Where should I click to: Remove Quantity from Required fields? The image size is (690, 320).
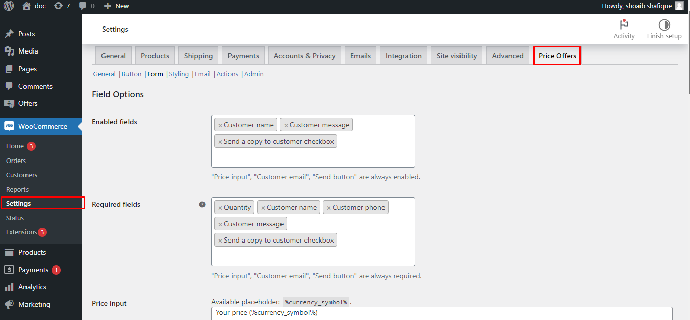pos(220,208)
